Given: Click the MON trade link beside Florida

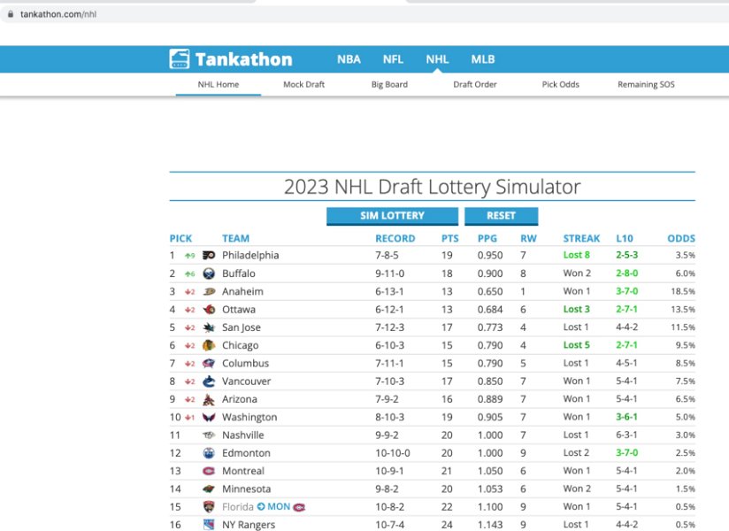Looking at the screenshot, I should [279, 506].
